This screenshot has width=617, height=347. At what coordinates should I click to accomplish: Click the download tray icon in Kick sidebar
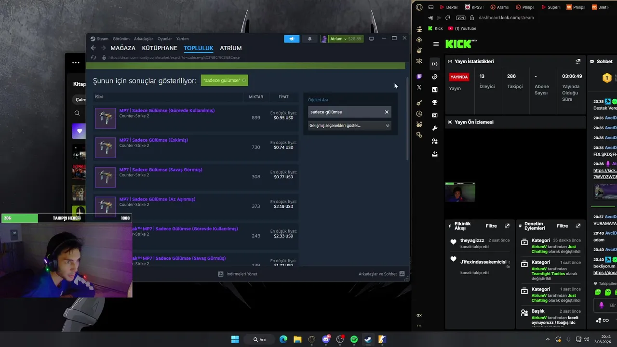tap(435, 154)
